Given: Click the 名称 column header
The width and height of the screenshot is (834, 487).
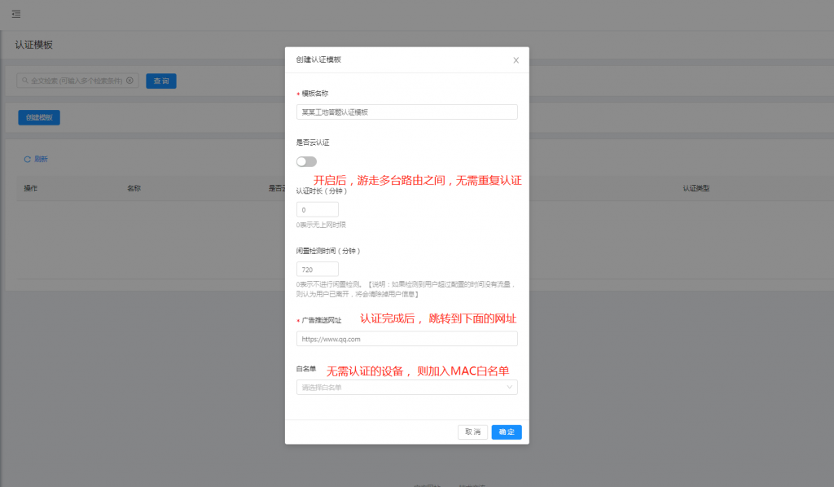Looking at the screenshot, I should pos(134,188).
